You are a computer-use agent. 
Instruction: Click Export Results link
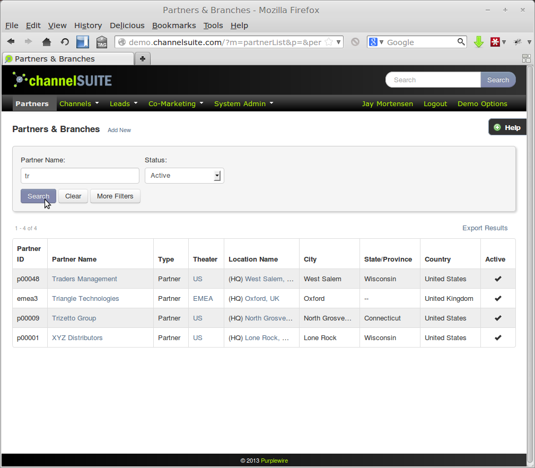pyautogui.click(x=485, y=228)
